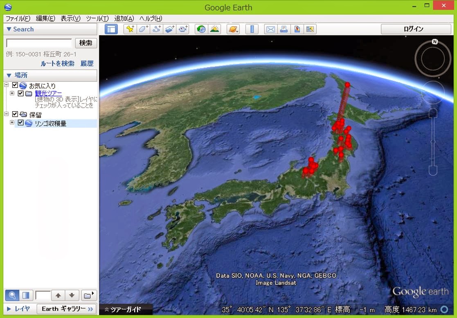Select the ruler measuring tool
This screenshot has height=318, width=457.
click(x=252, y=29)
